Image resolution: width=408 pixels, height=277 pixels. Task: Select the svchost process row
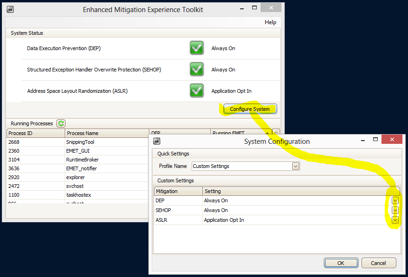coord(78,186)
